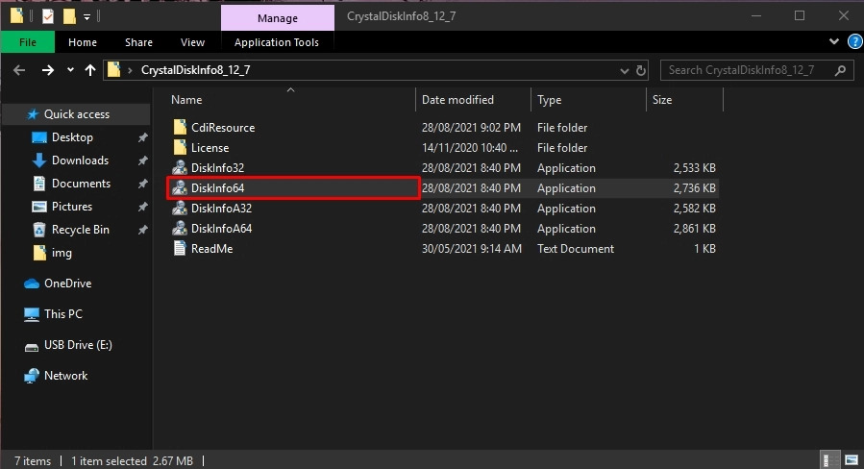864x469 pixels.
Task: Expand address bar path chevron before folder name
Action: pos(130,70)
